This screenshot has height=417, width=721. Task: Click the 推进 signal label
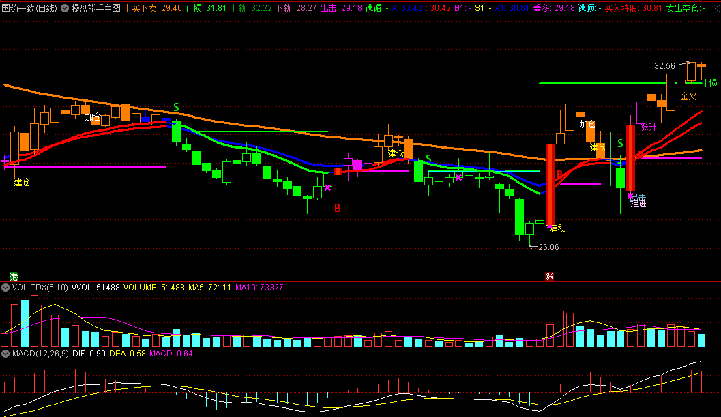coord(638,204)
